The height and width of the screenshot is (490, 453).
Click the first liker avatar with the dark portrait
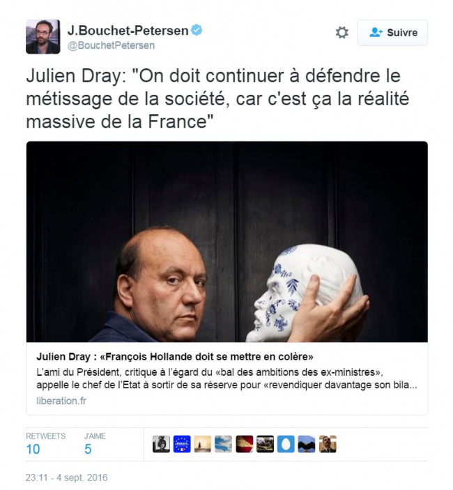click(161, 444)
